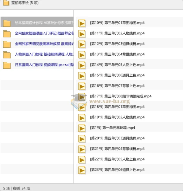Open the 人物原画入门教程 folder icon

pos(7,55)
